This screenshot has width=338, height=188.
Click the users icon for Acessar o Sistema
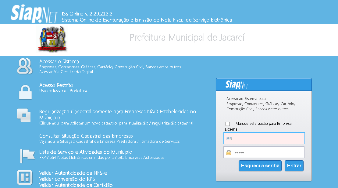tap(25, 66)
